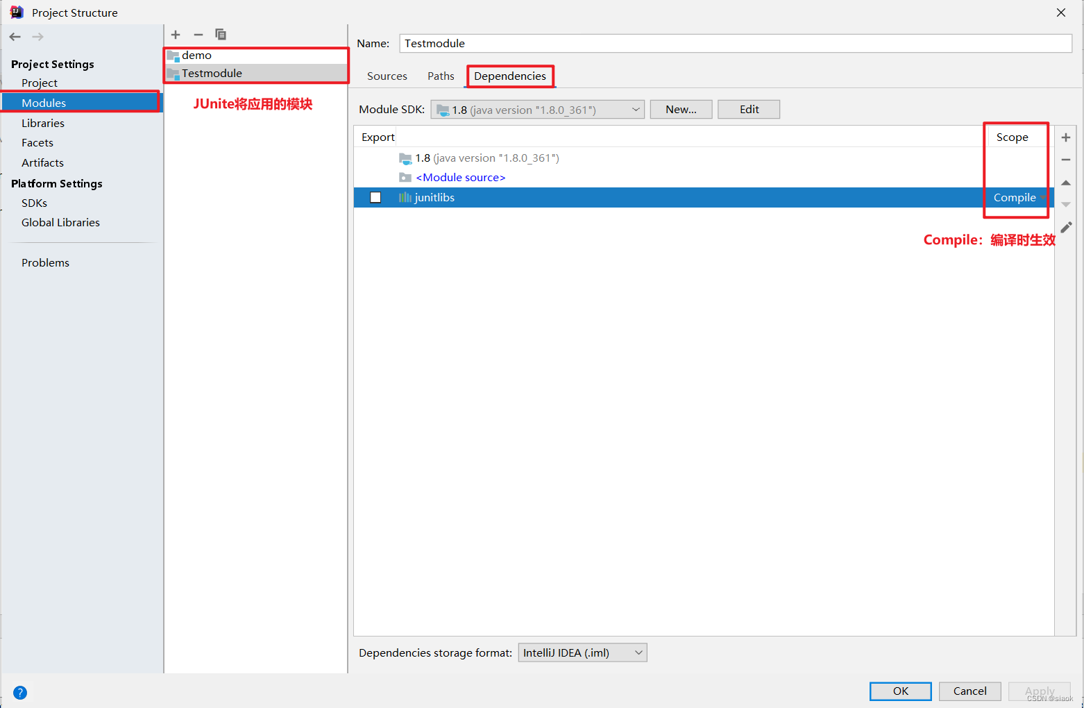Select Modules in Project Settings
This screenshot has width=1084, height=708.
pos(44,103)
